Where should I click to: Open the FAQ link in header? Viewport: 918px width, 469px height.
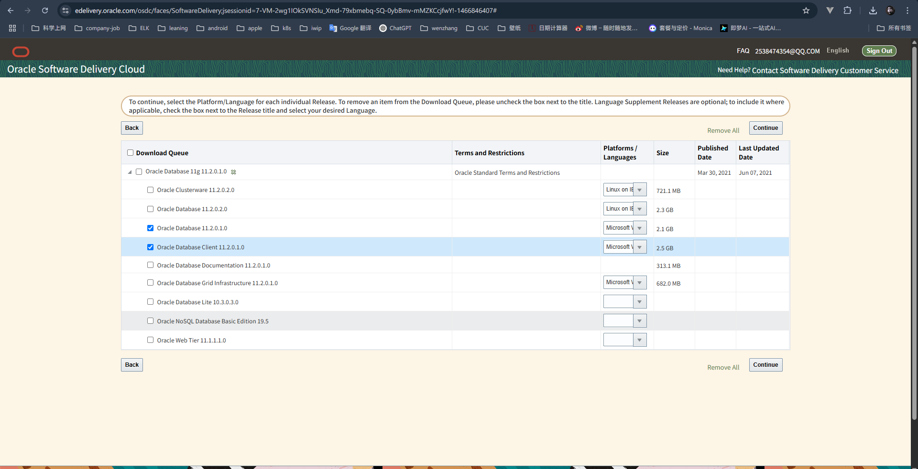(743, 51)
